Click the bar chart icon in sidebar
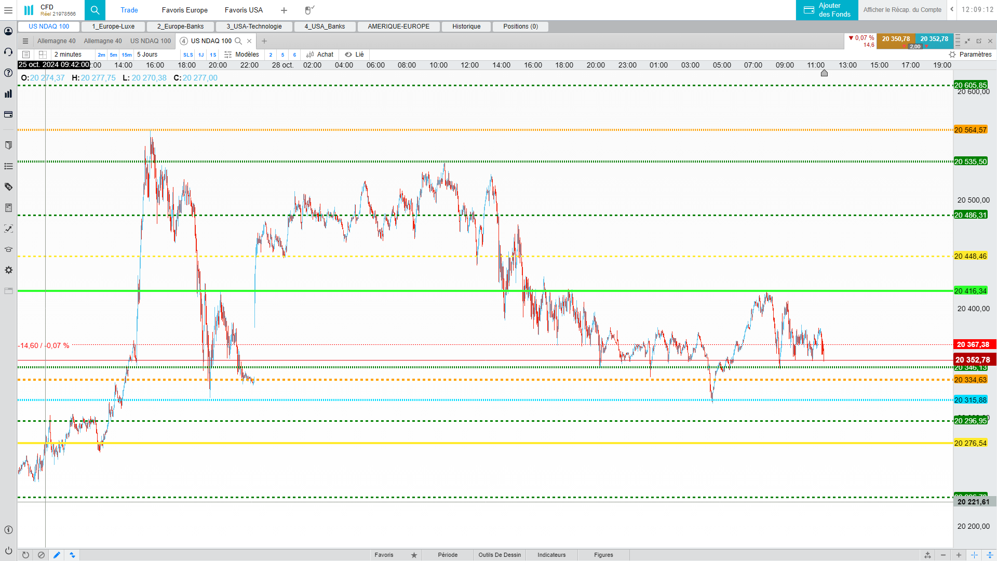Screen dimensions: 997x561 click(8, 94)
